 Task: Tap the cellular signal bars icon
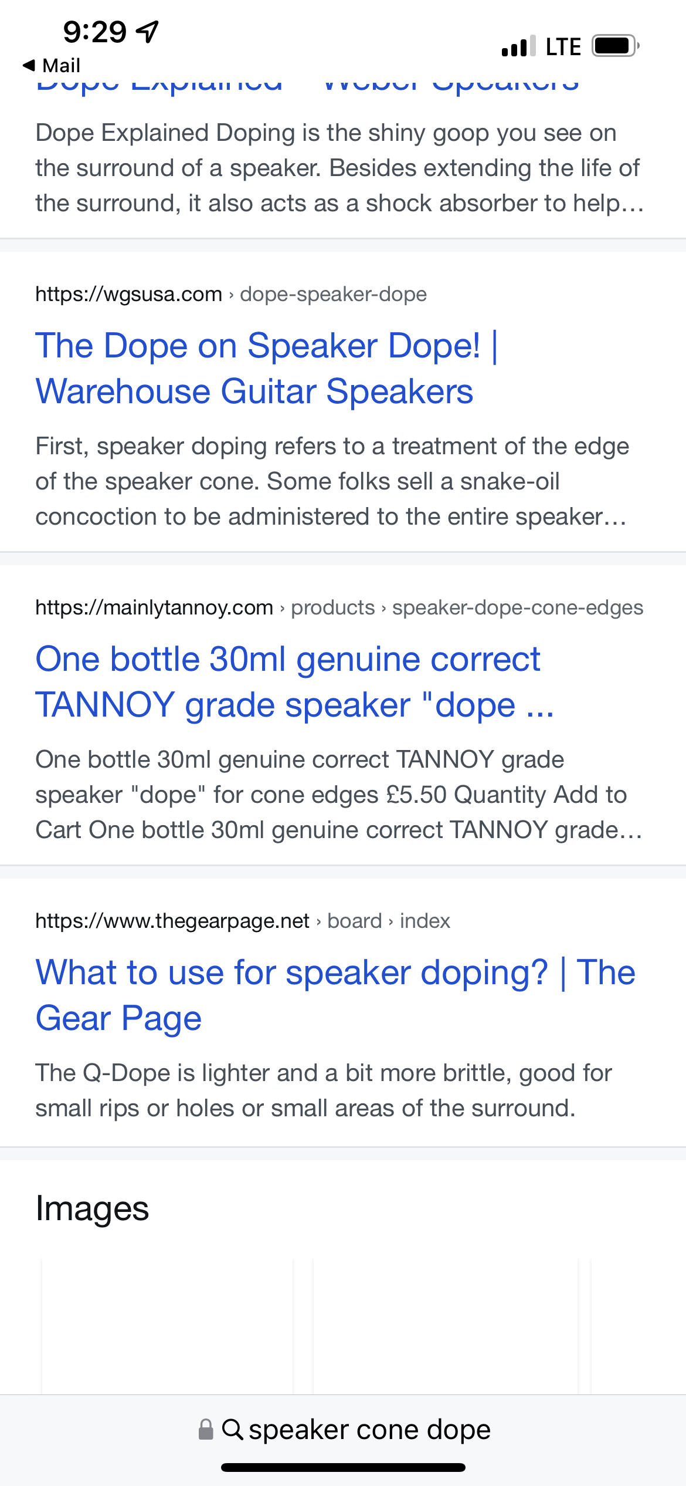pos(518,46)
